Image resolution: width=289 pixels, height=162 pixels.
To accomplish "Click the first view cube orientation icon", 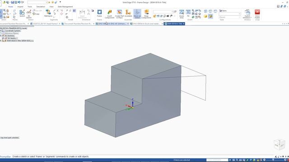I will click(205, 11).
